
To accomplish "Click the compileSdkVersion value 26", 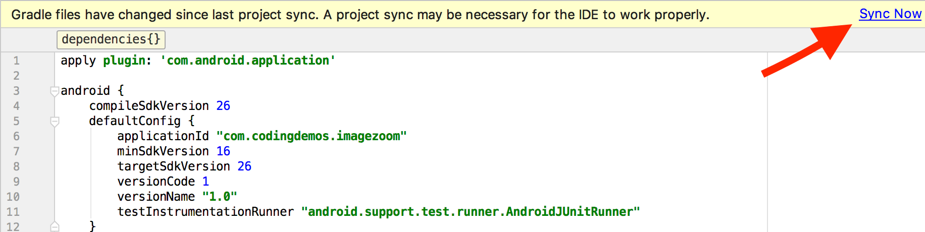I will click(223, 106).
